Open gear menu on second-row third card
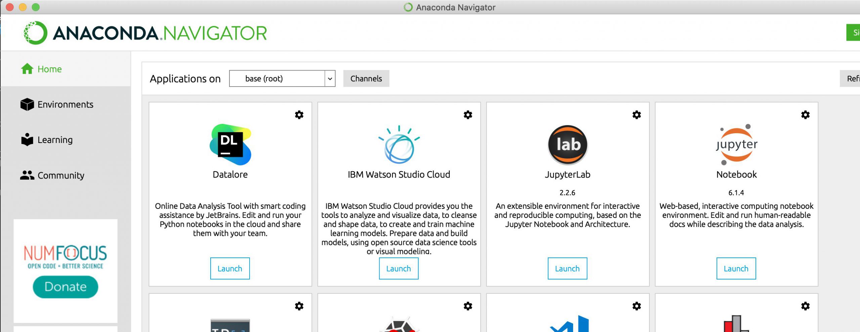 636,306
